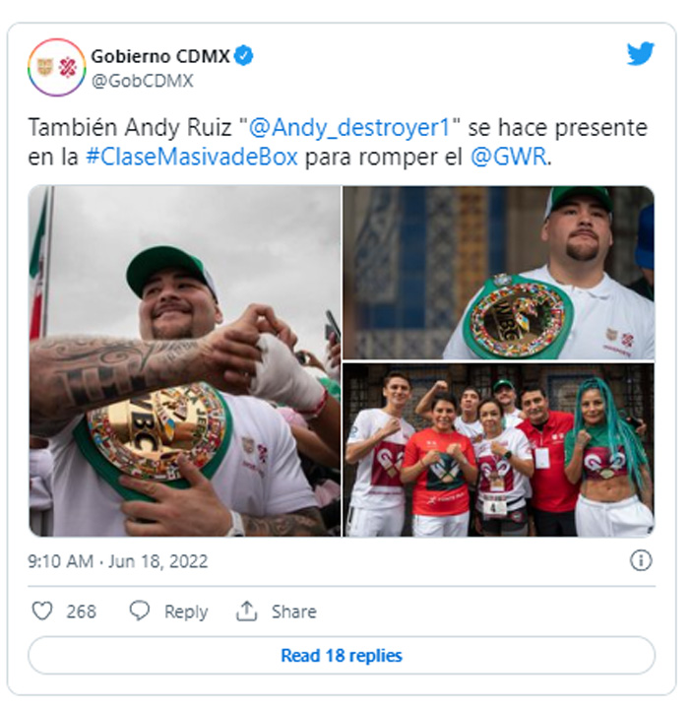Open the @Andy_destroyer1 mention link
Viewport: 691px width, 709px height.
click(x=349, y=127)
